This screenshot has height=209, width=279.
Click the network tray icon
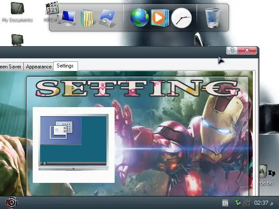click(238, 202)
